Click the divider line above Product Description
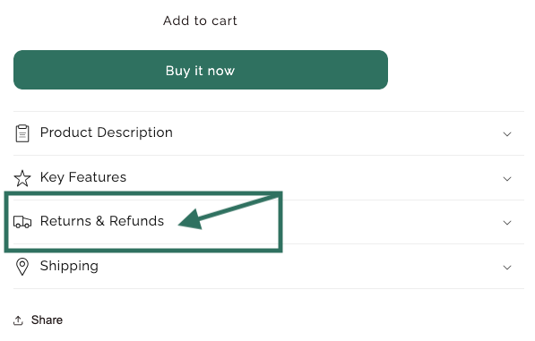535x341 pixels. coord(269,111)
